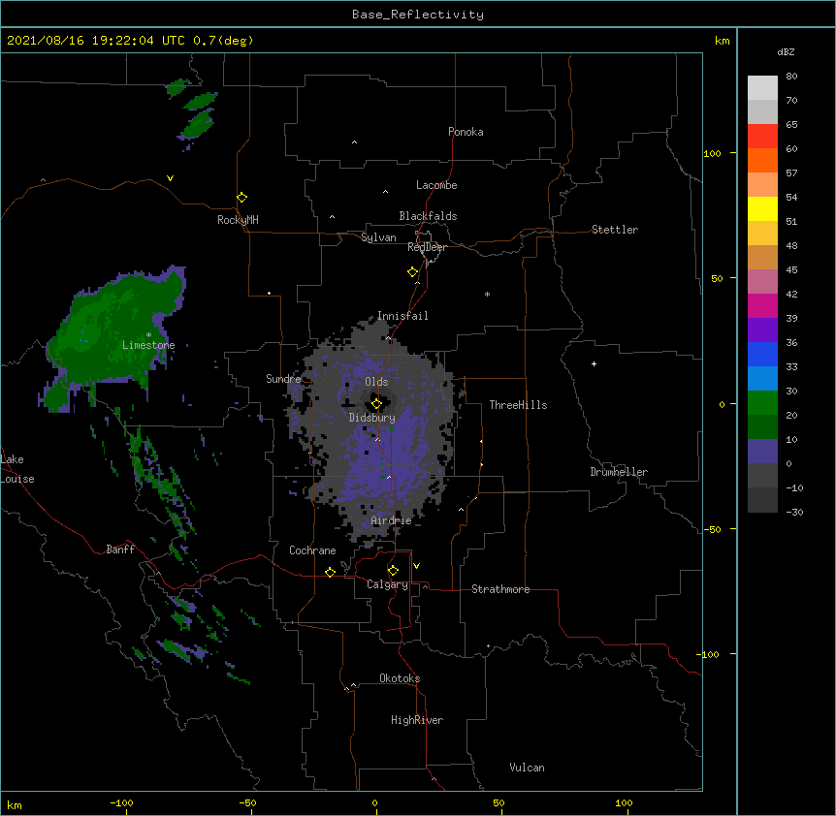
Task: Click the 0 tick on the bottom axis
Action: [374, 803]
